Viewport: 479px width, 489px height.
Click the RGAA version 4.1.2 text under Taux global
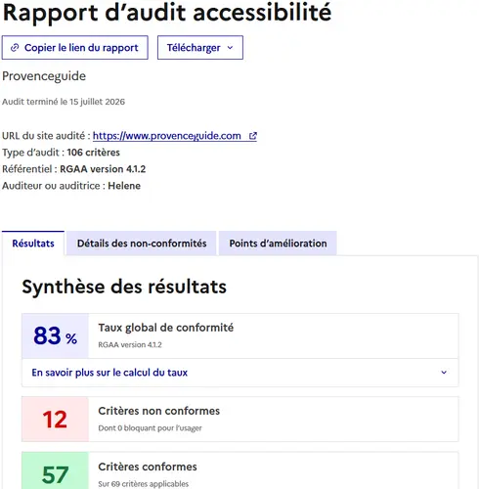130,345
